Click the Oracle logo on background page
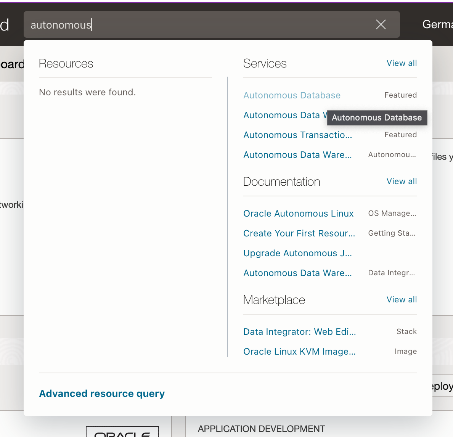The height and width of the screenshot is (437, 453). tap(122, 432)
